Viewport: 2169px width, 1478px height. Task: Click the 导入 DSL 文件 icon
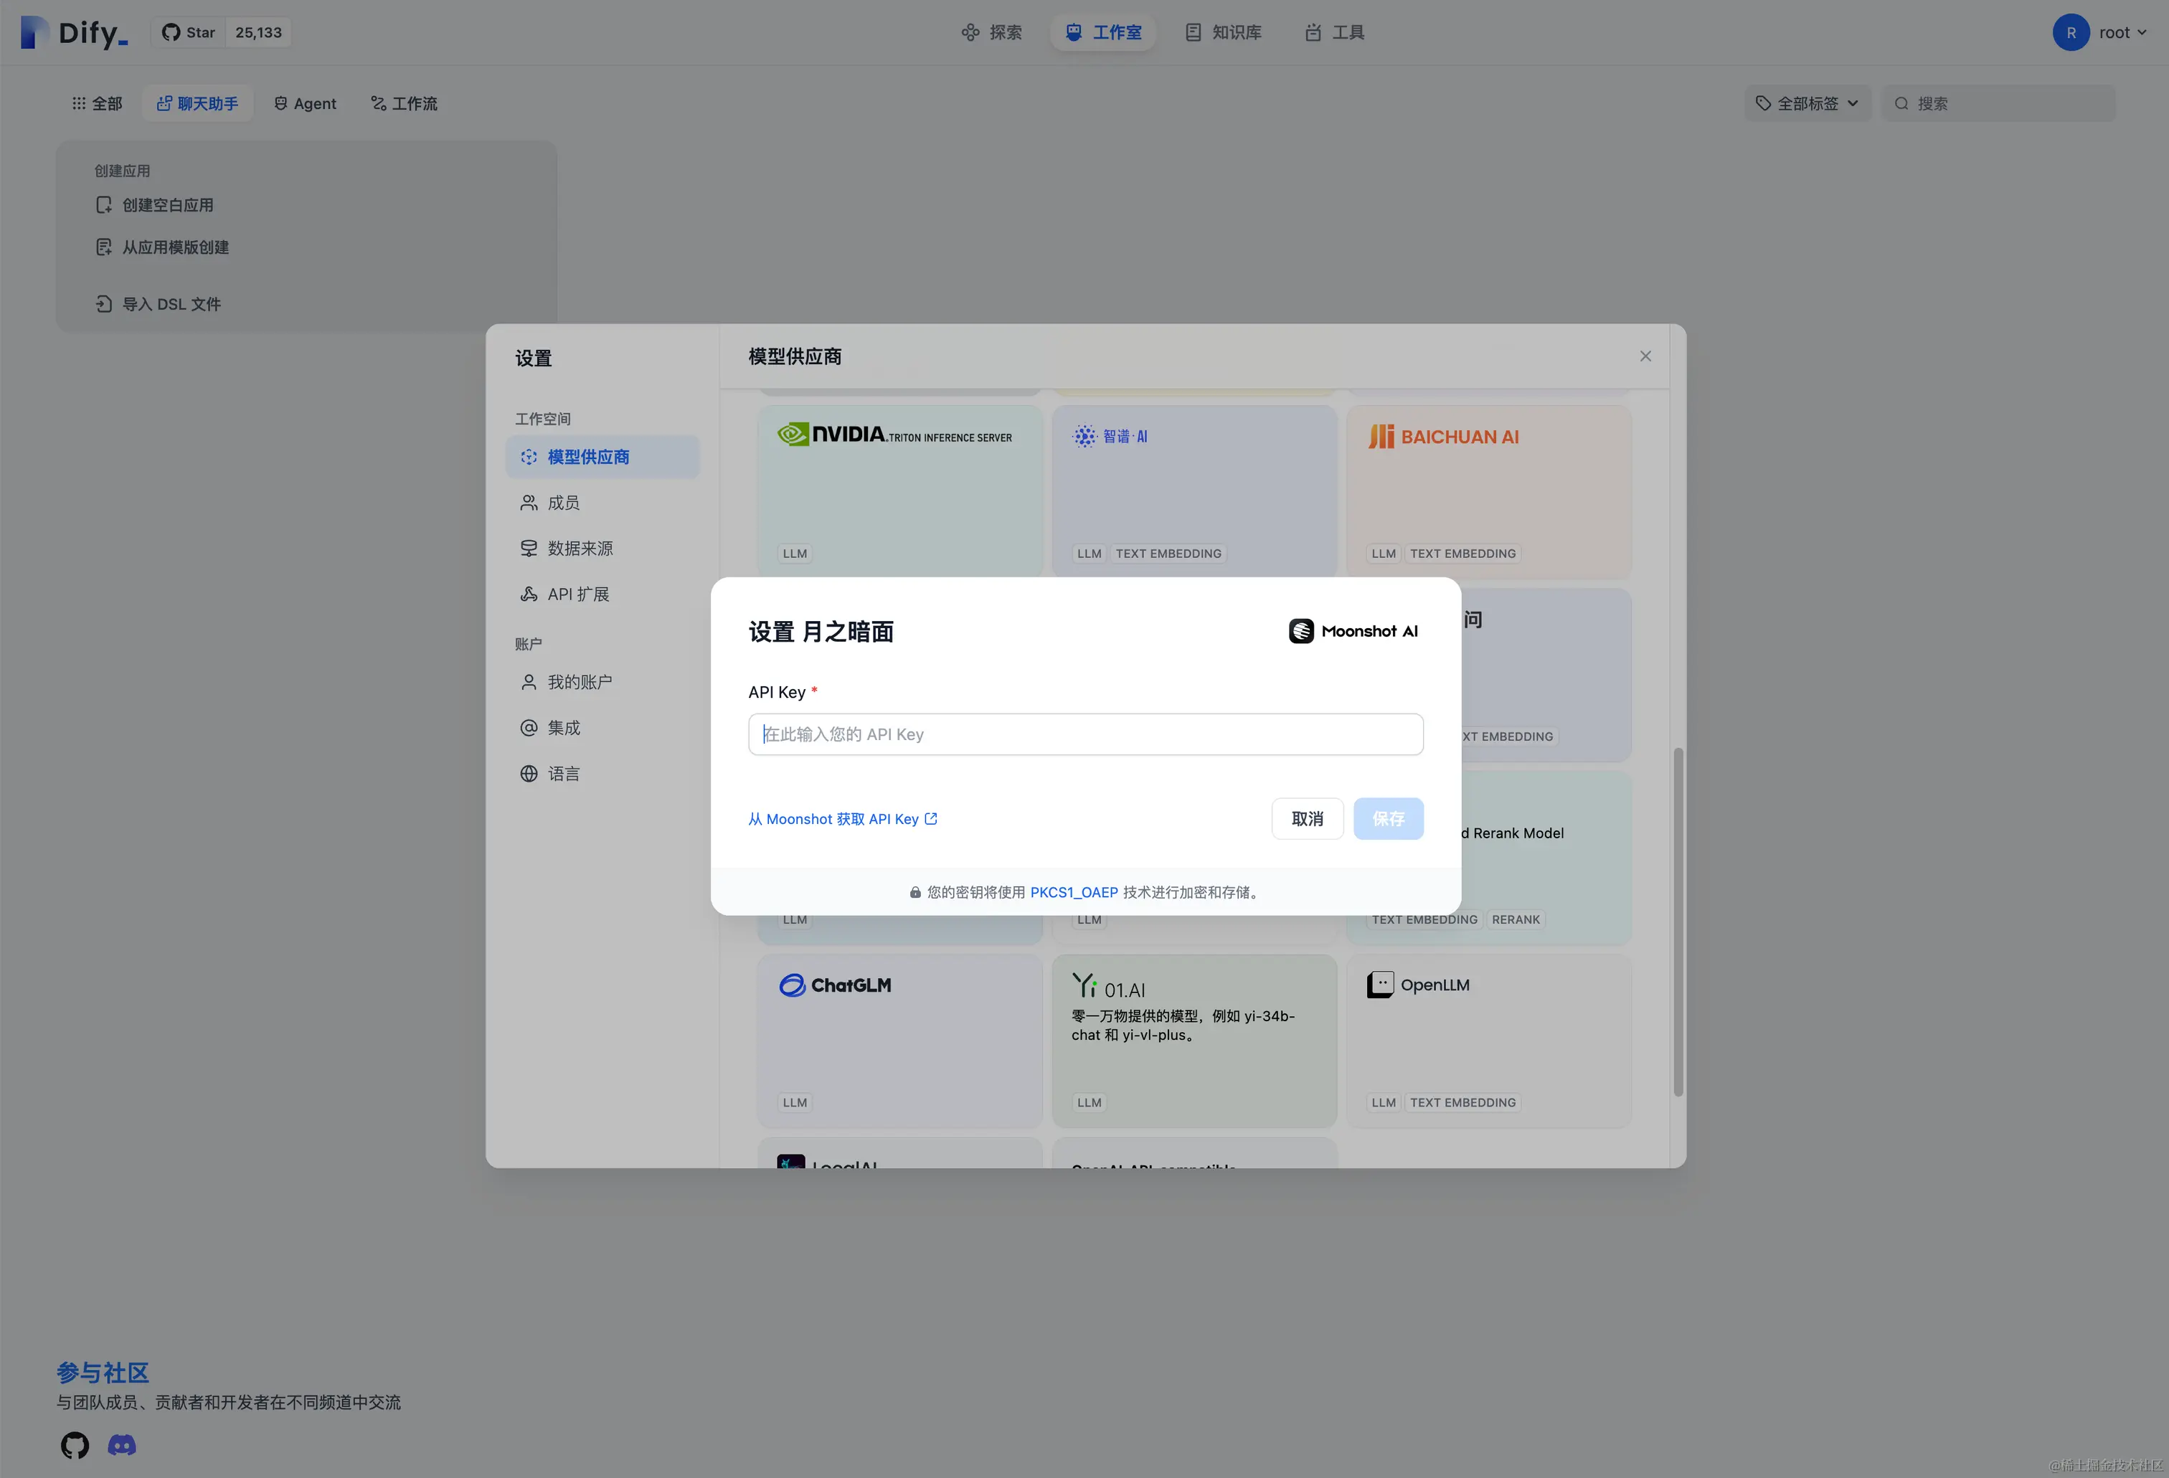pos(103,304)
